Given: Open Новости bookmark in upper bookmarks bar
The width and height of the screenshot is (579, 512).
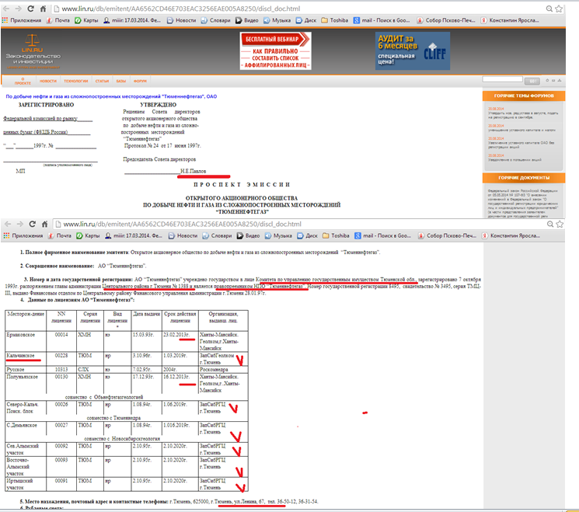Looking at the screenshot, I should [181, 20].
